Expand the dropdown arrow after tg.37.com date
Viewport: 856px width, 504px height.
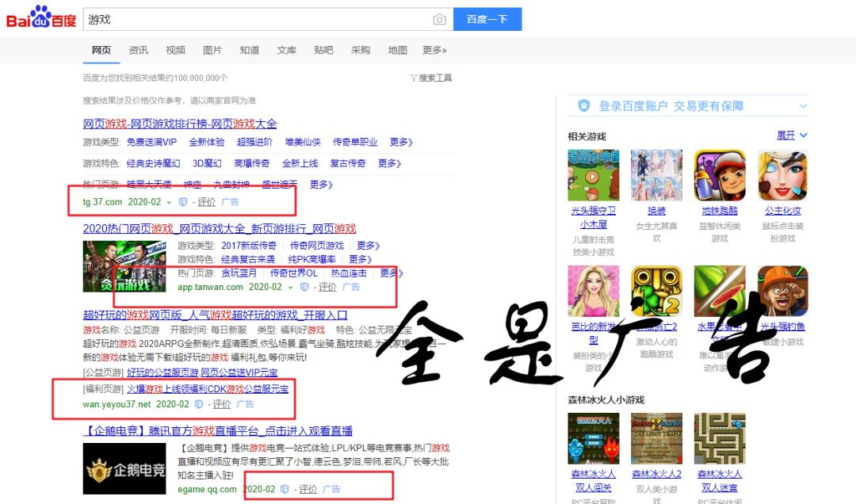click(x=168, y=202)
